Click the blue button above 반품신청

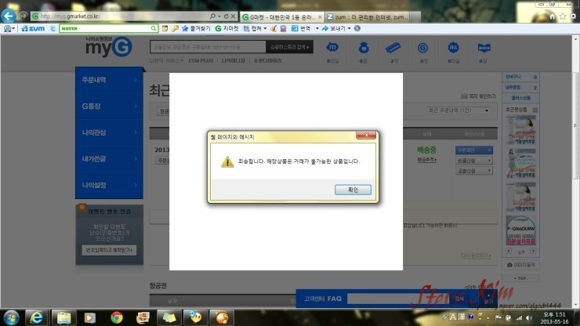[x=474, y=150]
